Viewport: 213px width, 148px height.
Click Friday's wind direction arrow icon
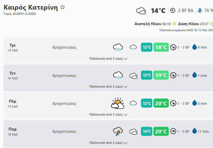[173, 131]
